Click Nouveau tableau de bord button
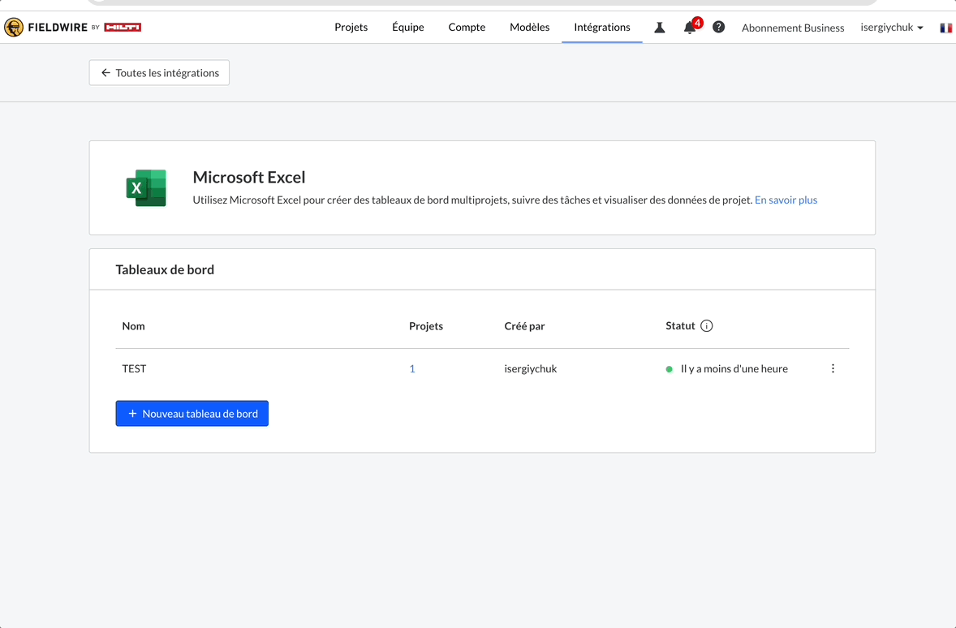Screen dimensions: 956x628 click(x=192, y=413)
